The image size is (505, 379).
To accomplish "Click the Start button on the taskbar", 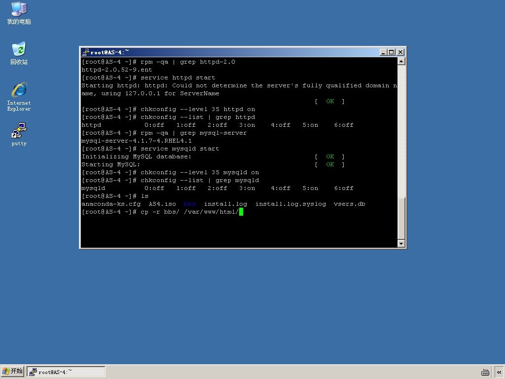I will [12, 371].
